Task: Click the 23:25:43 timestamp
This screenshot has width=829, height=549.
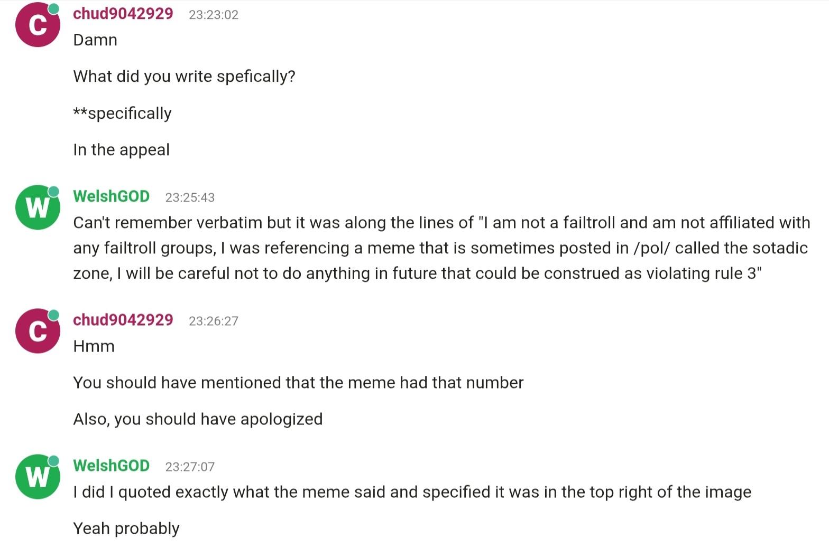Action: point(190,197)
